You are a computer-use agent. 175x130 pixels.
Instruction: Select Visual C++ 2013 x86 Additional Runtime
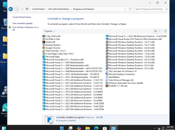72,97
